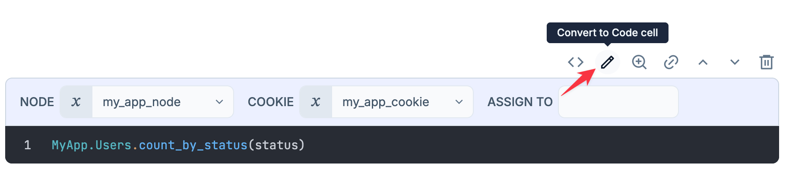786x195 pixels.
Task: Click the Convert to Code cell tooltip
Action: 607,33
